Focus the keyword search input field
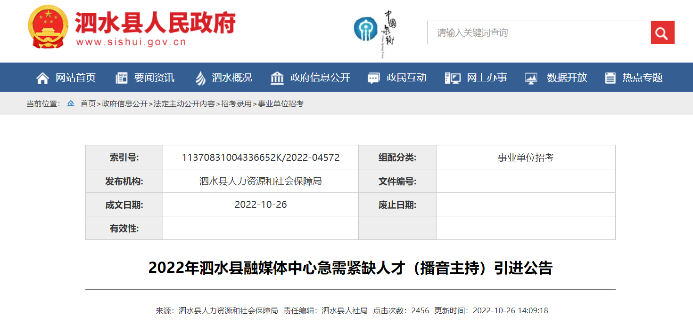 coord(539,32)
